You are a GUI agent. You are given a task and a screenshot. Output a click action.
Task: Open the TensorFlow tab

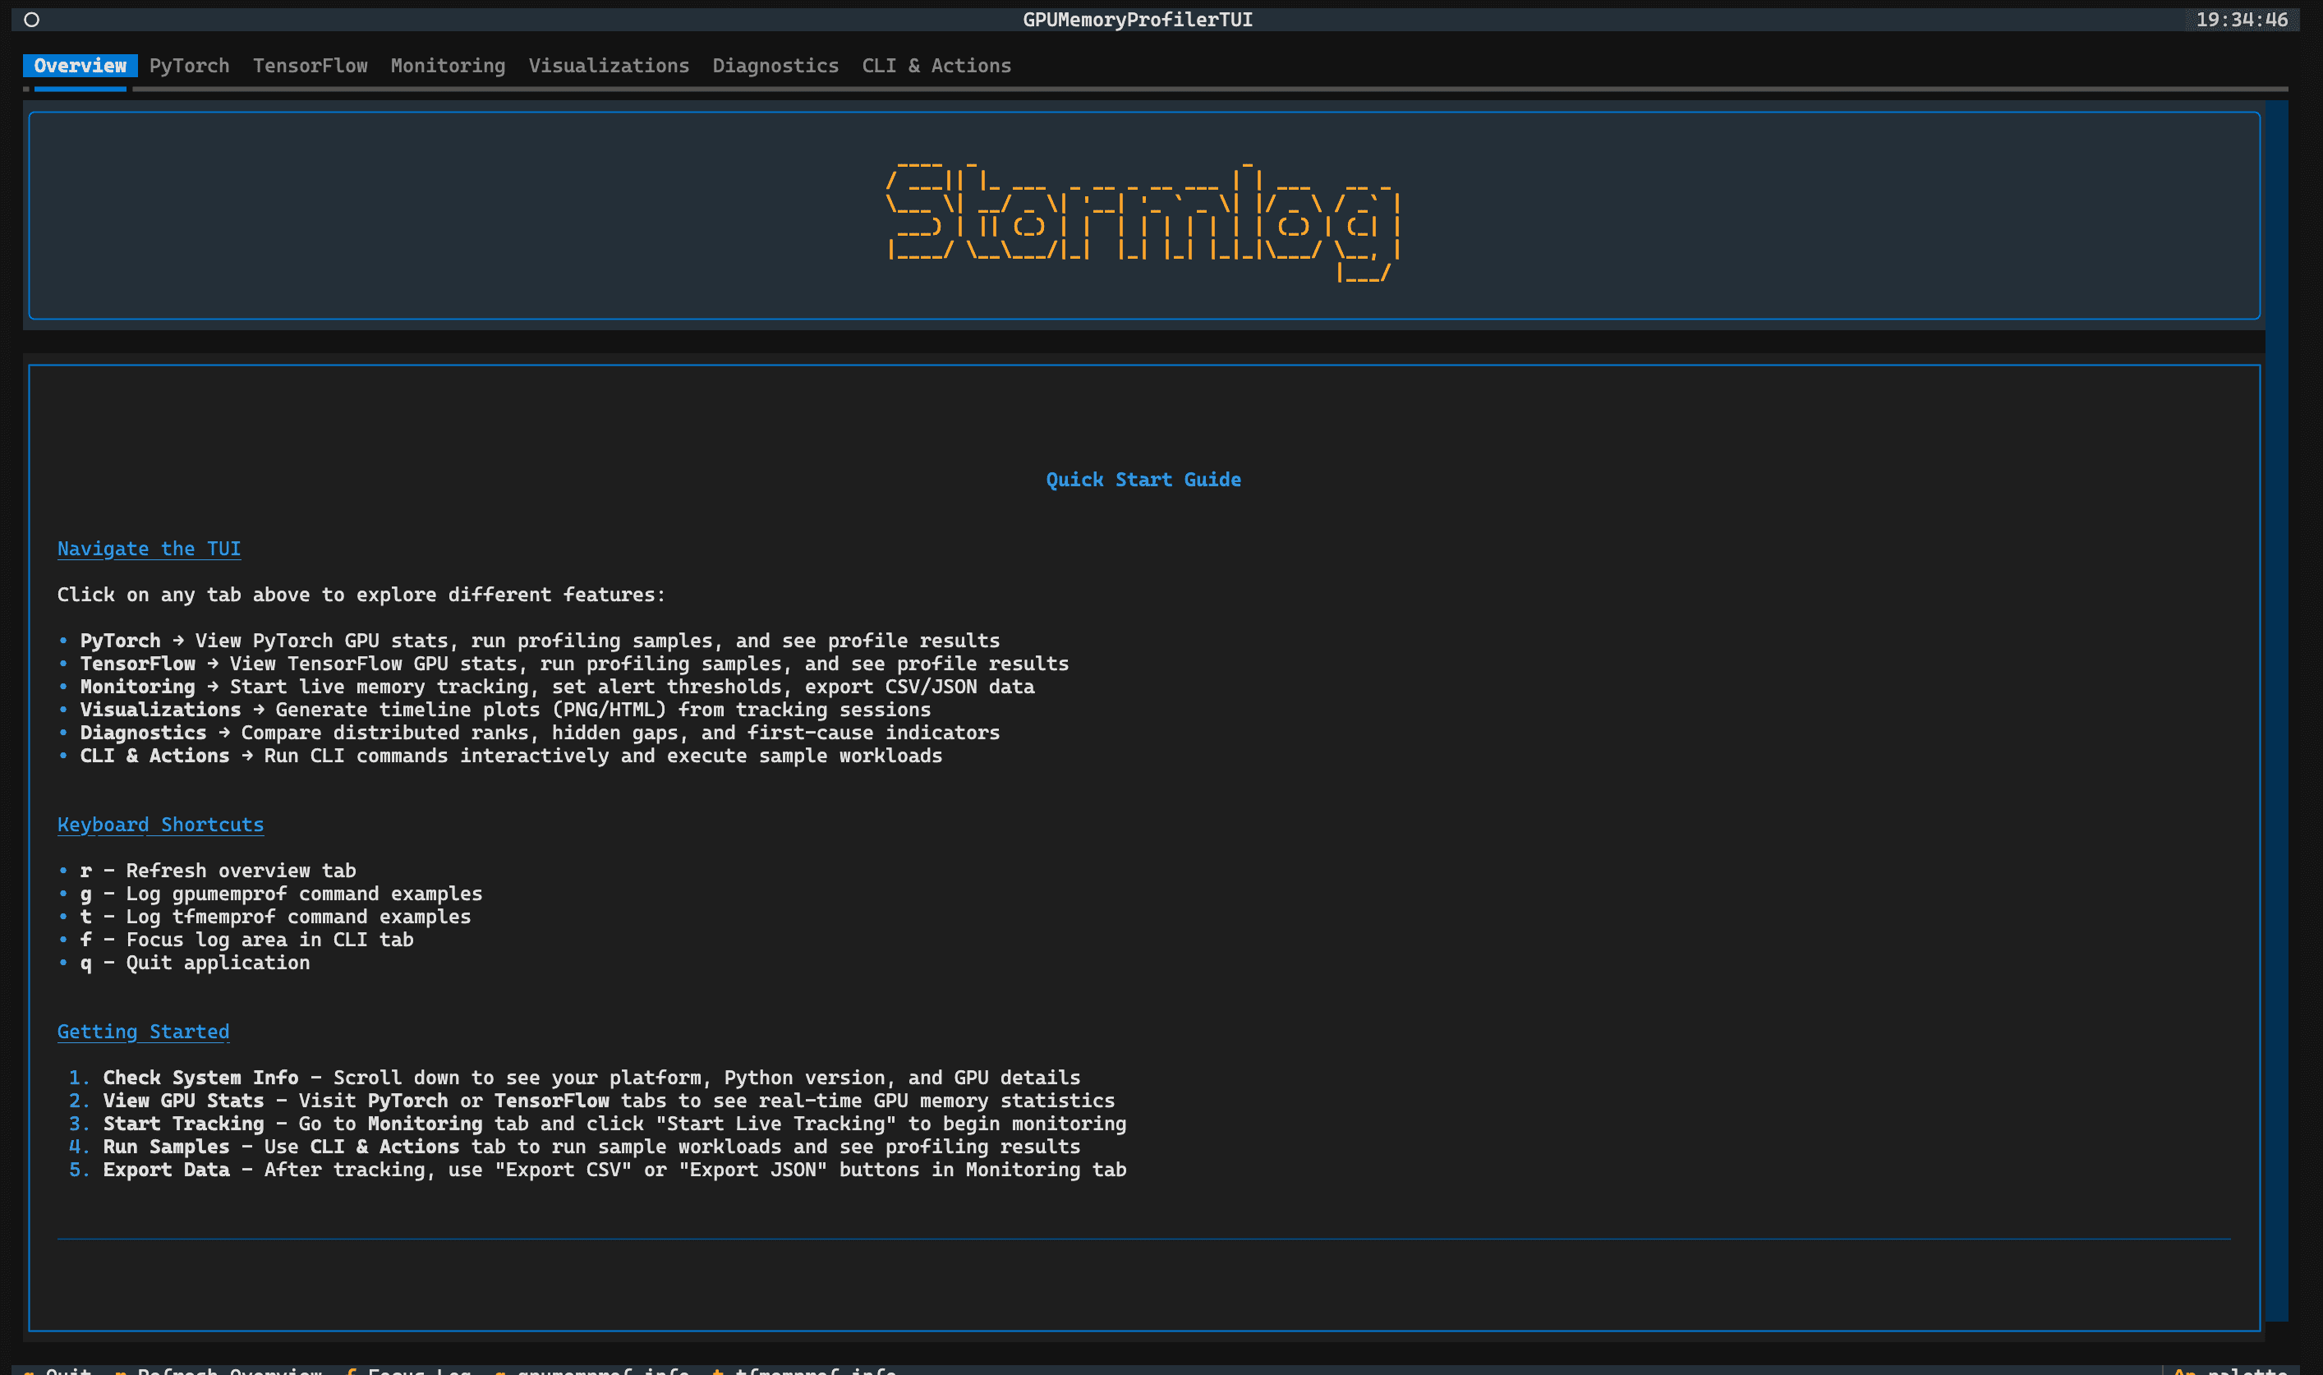[x=310, y=66]
